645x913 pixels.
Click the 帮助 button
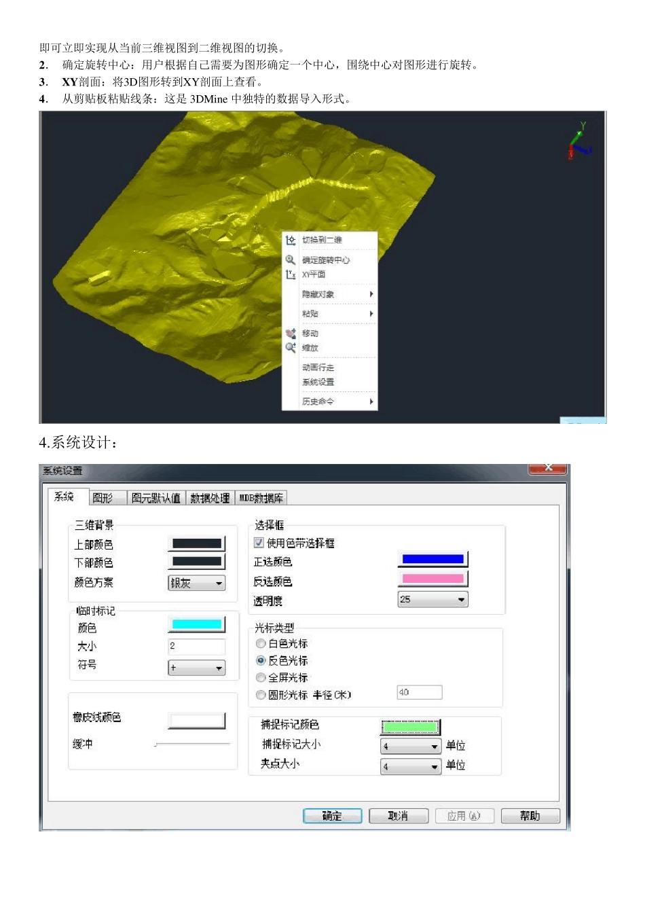(530, 816)
